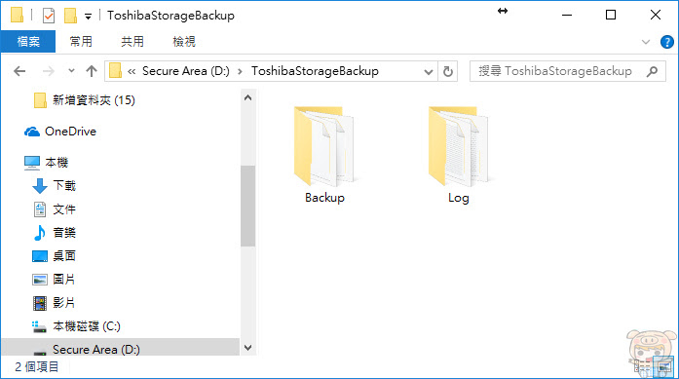Open the Help question mark icon
The height and width of the screenshot is (379, 679).
click(667, 42)
